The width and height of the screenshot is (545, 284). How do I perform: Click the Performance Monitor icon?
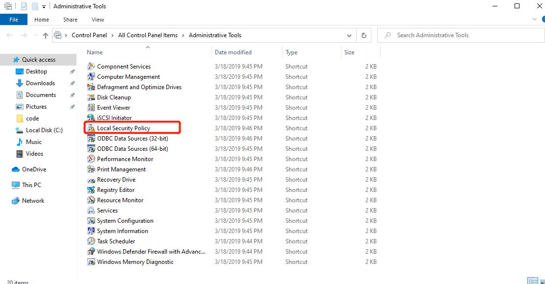point(91,159)
